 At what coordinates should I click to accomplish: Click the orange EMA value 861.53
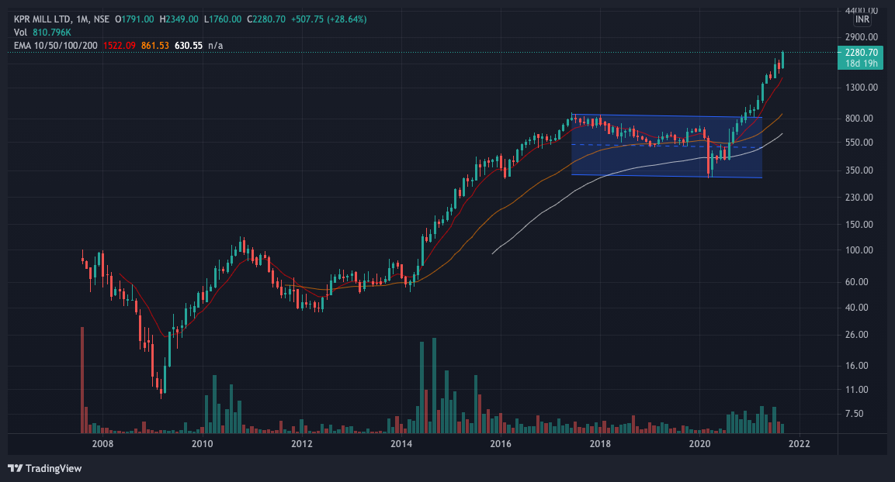pos(154,45)
